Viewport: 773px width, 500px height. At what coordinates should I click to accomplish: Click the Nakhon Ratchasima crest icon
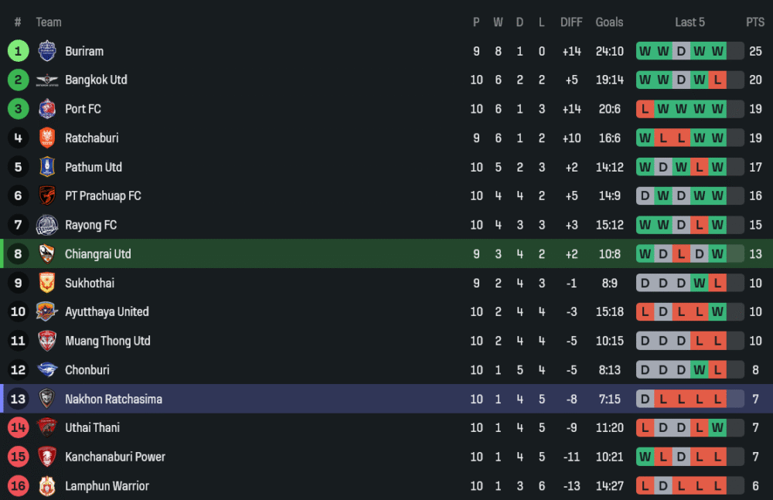pyautogui.click(x=47, y=400)
